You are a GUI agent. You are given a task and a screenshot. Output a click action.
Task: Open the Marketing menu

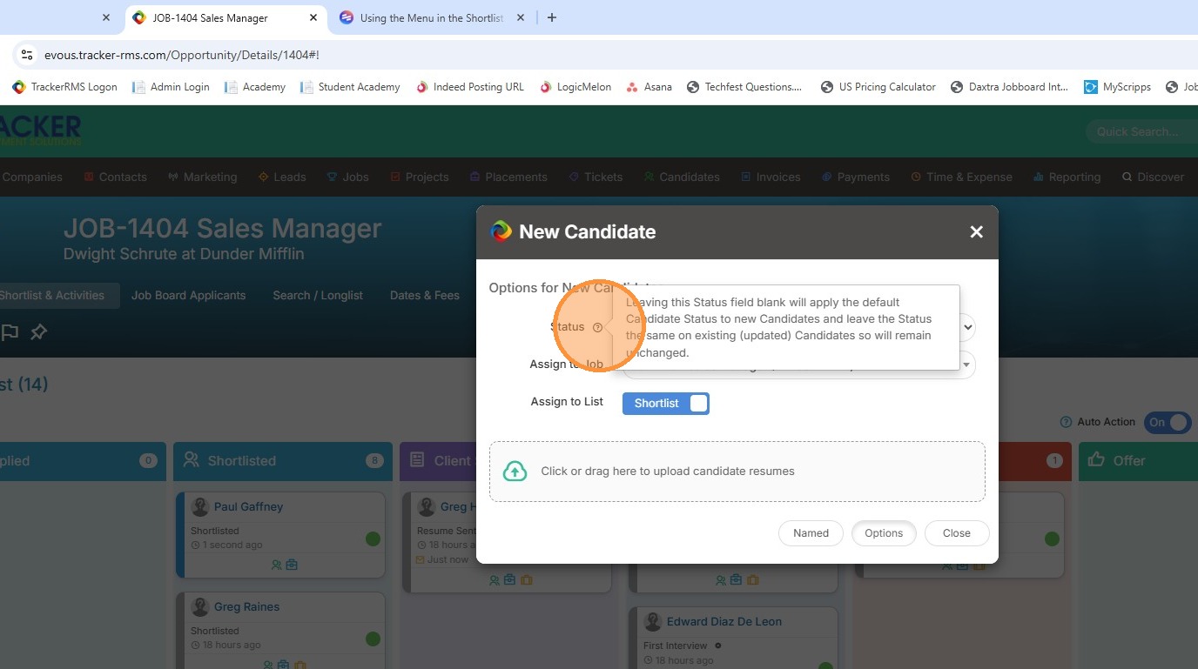click(x=203, y=177)
